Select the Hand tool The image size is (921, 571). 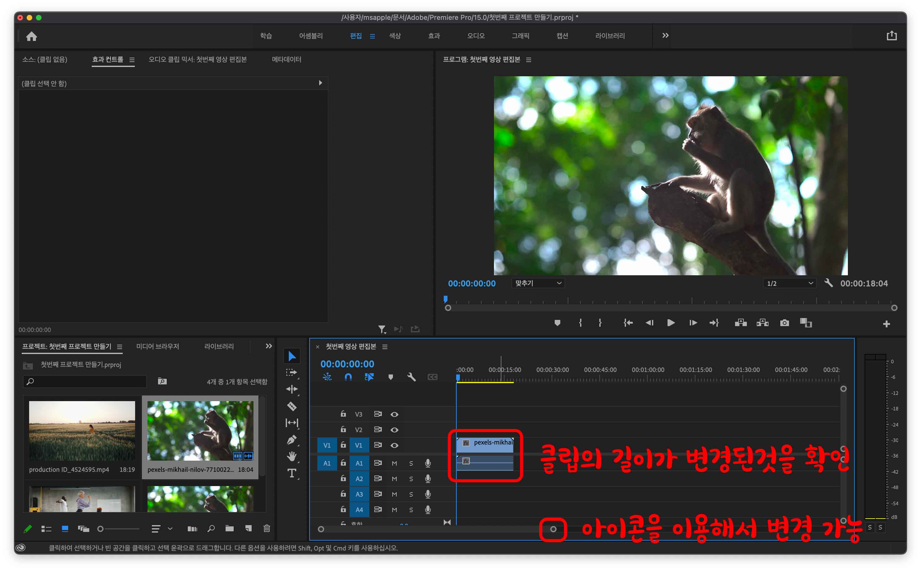(291, 456)
